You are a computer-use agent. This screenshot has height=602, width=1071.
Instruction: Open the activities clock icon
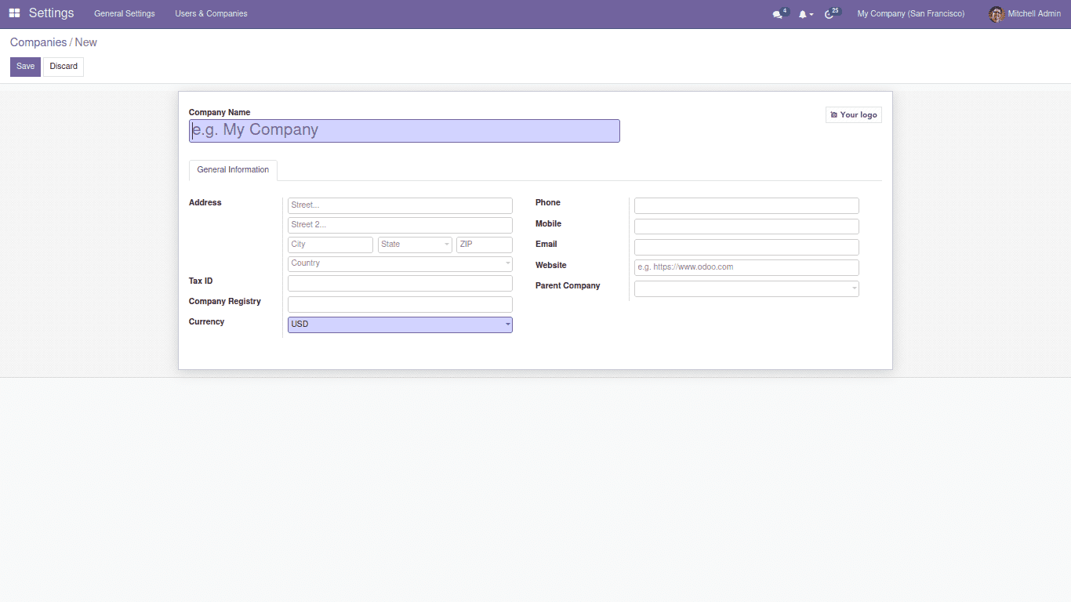830,14
